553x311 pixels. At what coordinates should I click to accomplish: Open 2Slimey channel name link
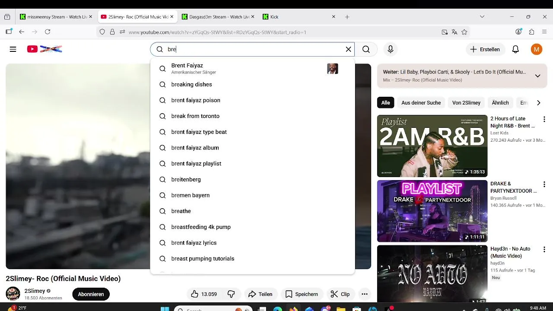(35, 291)
